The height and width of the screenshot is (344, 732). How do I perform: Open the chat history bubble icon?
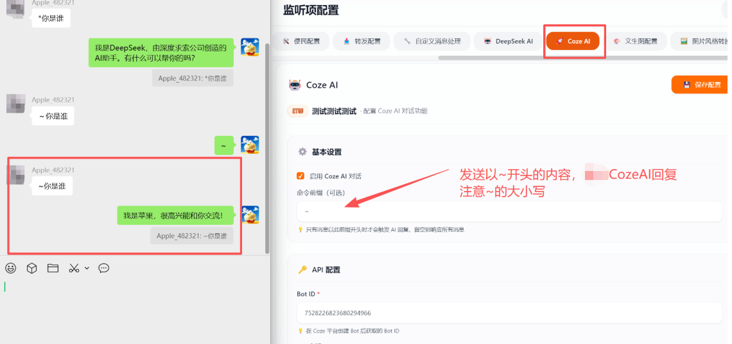[103, 268]
